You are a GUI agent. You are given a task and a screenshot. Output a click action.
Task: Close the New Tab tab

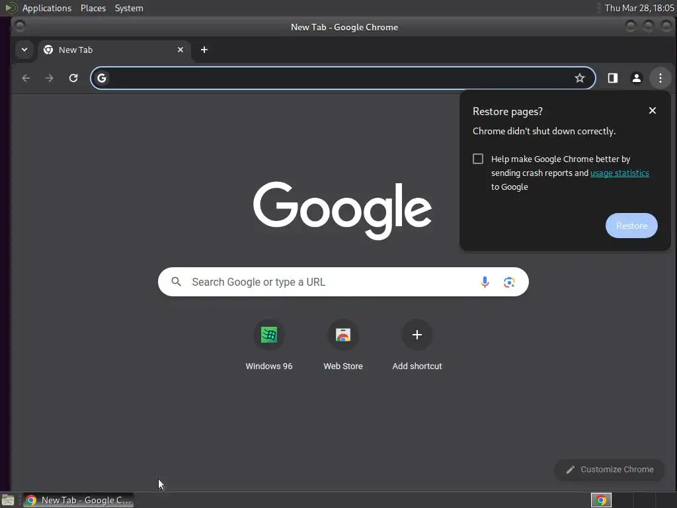point(180,50)
